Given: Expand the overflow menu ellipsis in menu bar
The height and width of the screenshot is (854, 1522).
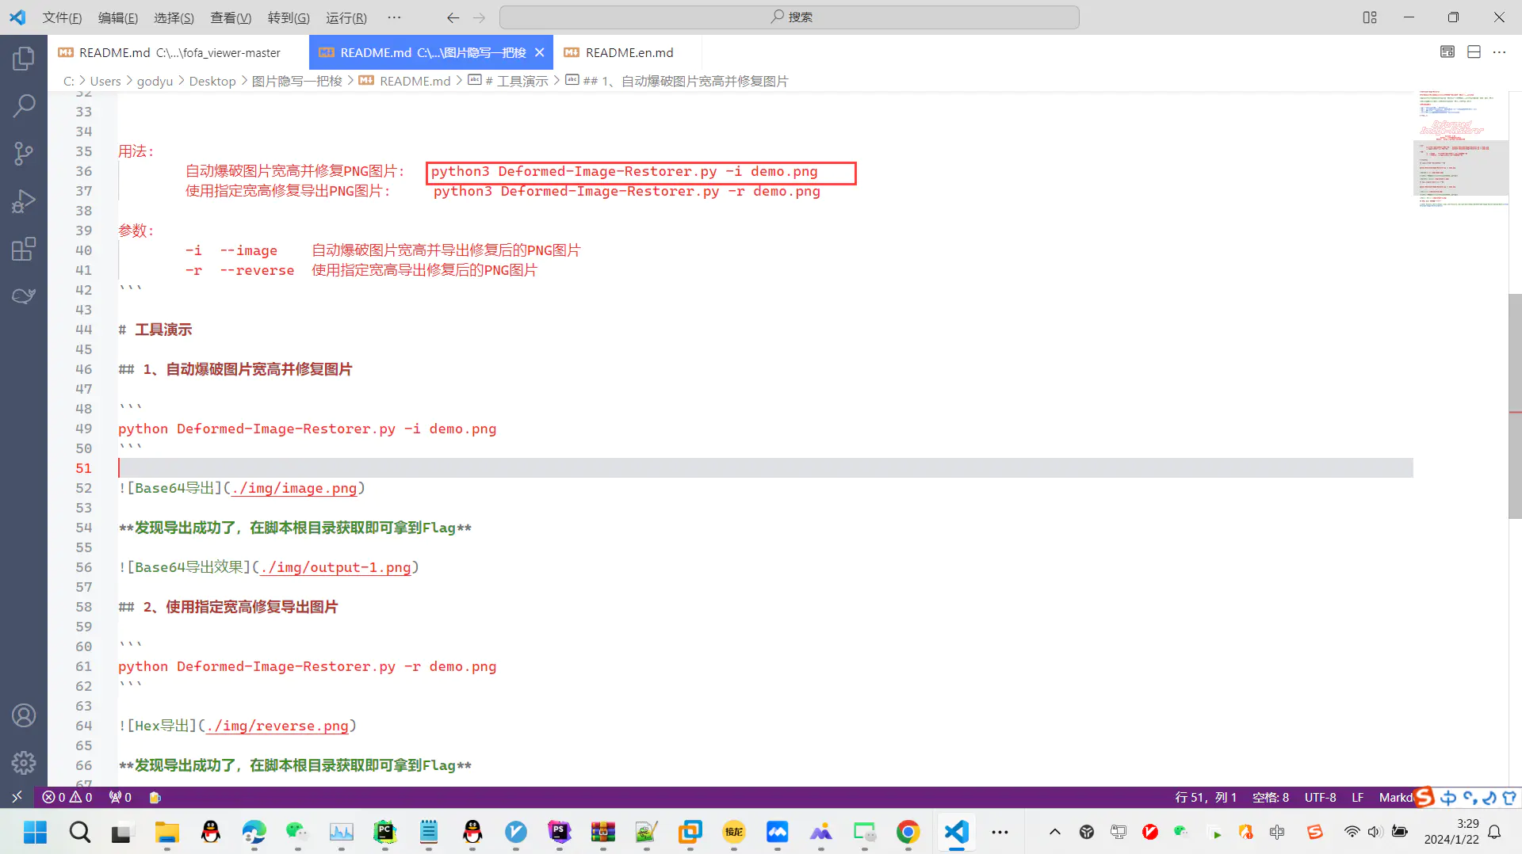Looking at the screenshot, I should click(x=394, y=17).
